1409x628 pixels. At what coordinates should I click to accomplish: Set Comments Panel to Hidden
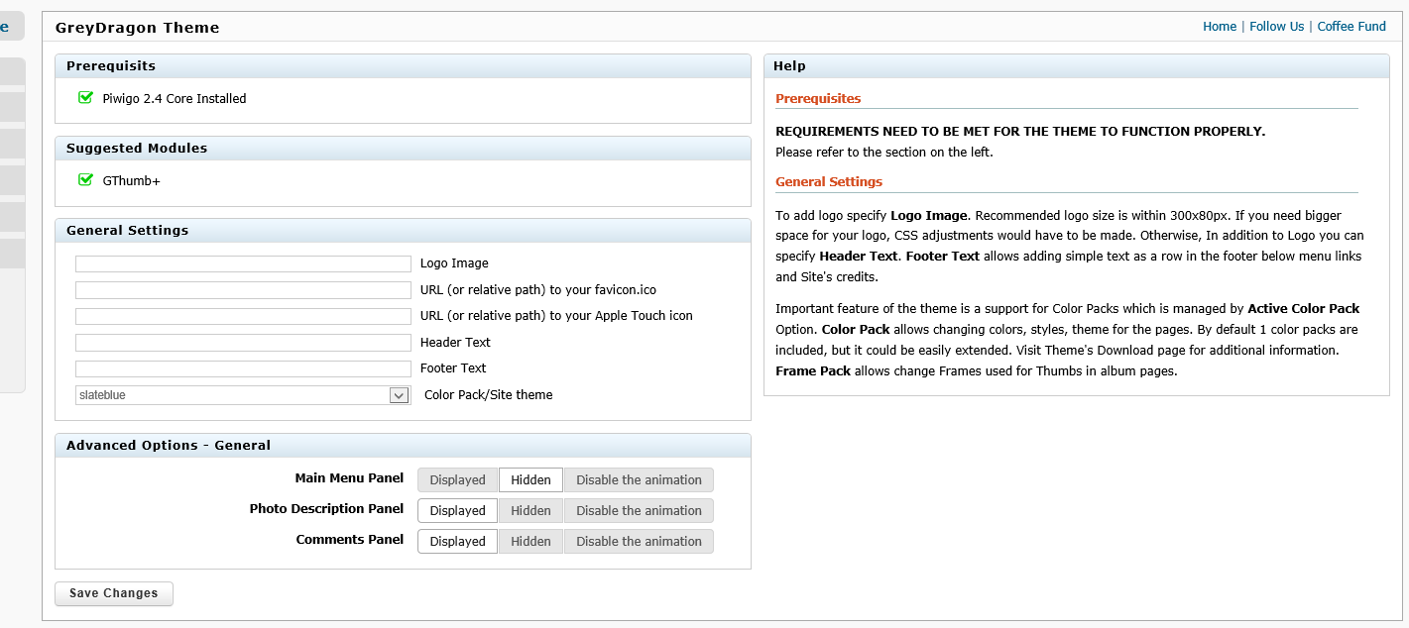pyautogui.click(x=530, y=542)
